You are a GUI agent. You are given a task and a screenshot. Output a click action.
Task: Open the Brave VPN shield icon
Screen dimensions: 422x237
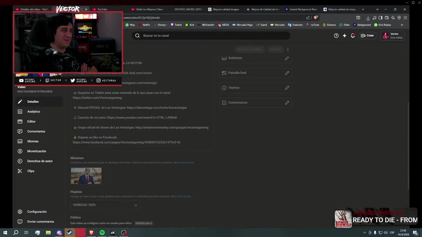click(399, 18)
